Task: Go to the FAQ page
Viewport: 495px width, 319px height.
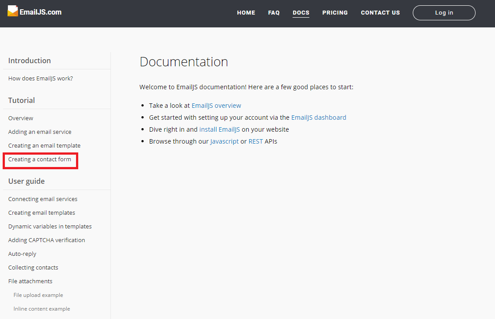Action: tap(274, 13)
